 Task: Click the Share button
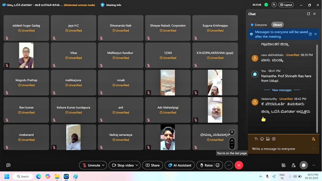tap(153, 165)
